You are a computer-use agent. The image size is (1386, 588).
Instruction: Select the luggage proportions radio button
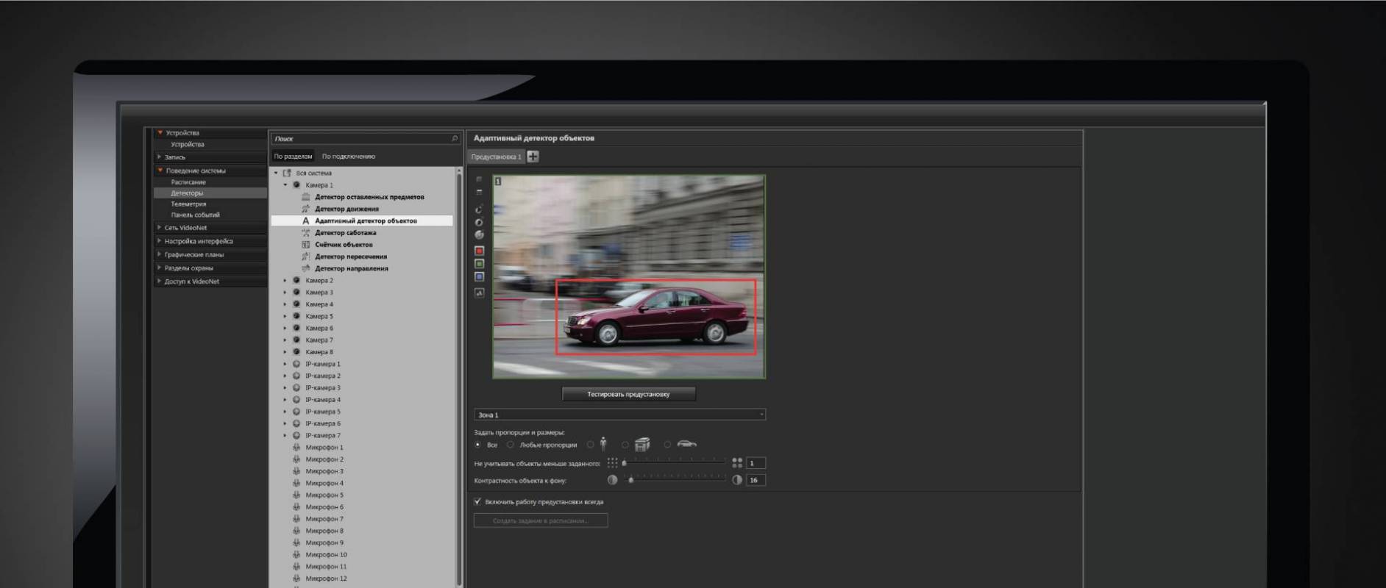pos(625,445)
